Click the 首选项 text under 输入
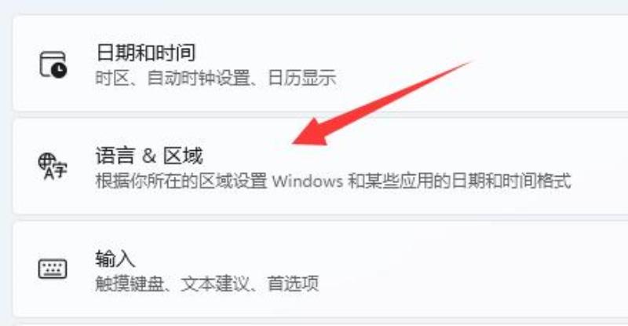The image size is (628, 326). pos(293,284)
